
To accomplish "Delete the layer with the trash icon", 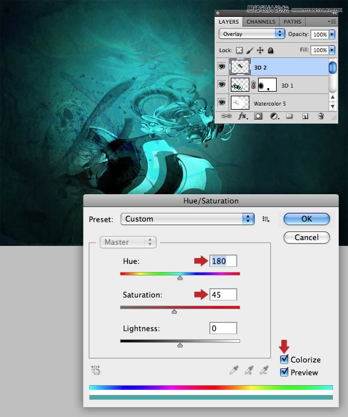I will 320,117.
